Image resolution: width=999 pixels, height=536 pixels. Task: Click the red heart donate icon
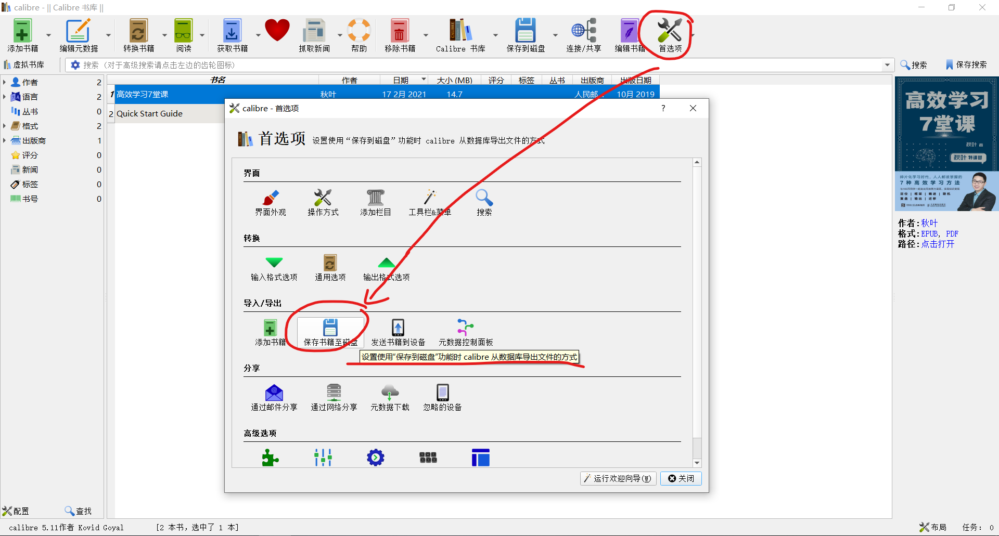tap(277, 31)
